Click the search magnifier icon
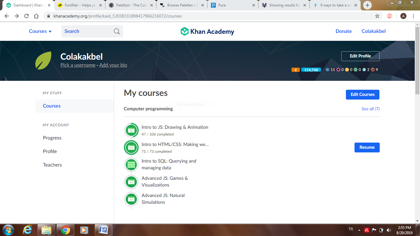Image resolution: width=420 pixels, height=236 pixels. click(x=117, y=31)
